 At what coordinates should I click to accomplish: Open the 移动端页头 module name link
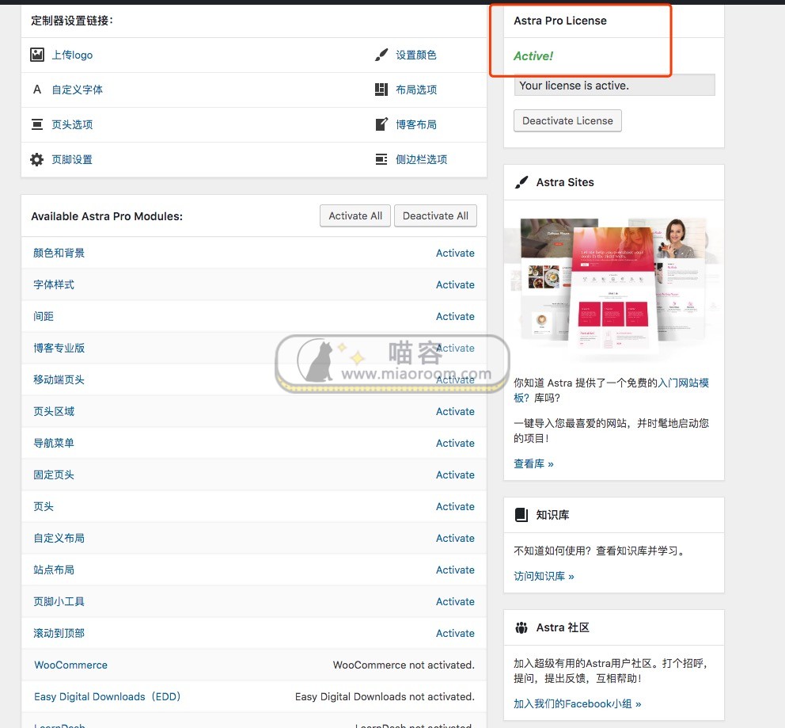tap(59, 379)
